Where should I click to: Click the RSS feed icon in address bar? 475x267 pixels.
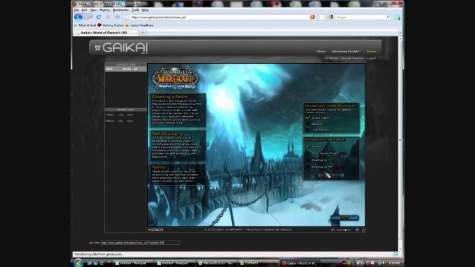pos(312,17)
